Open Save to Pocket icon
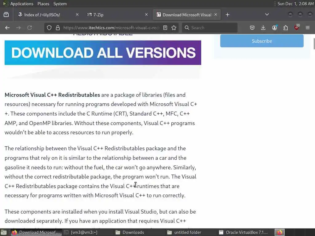This screenshot has height=236, width=315. coord(252,28)
